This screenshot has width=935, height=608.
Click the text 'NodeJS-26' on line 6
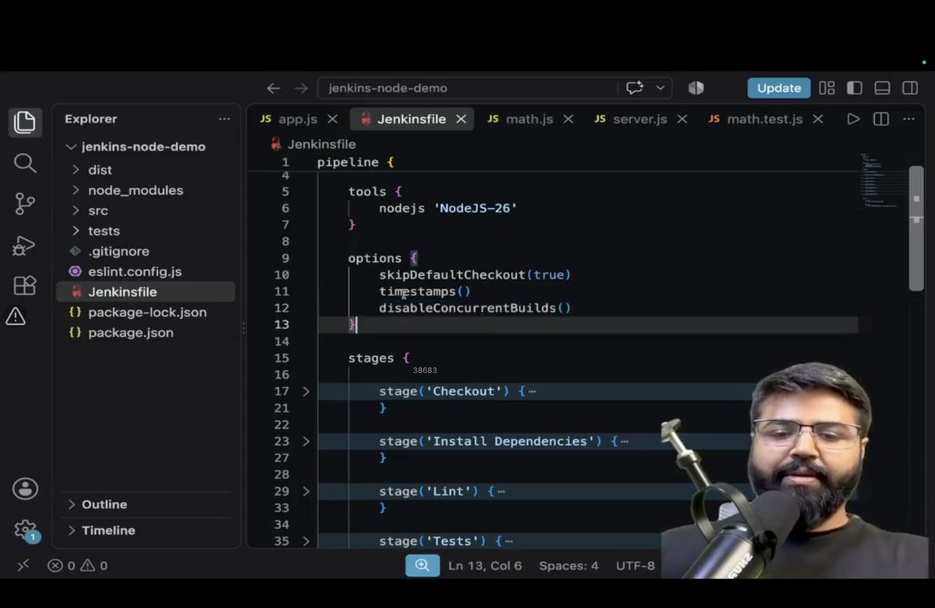click(x=475, y=209)
